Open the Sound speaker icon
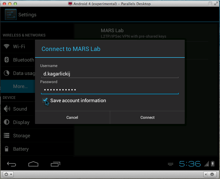 (7, 109)
